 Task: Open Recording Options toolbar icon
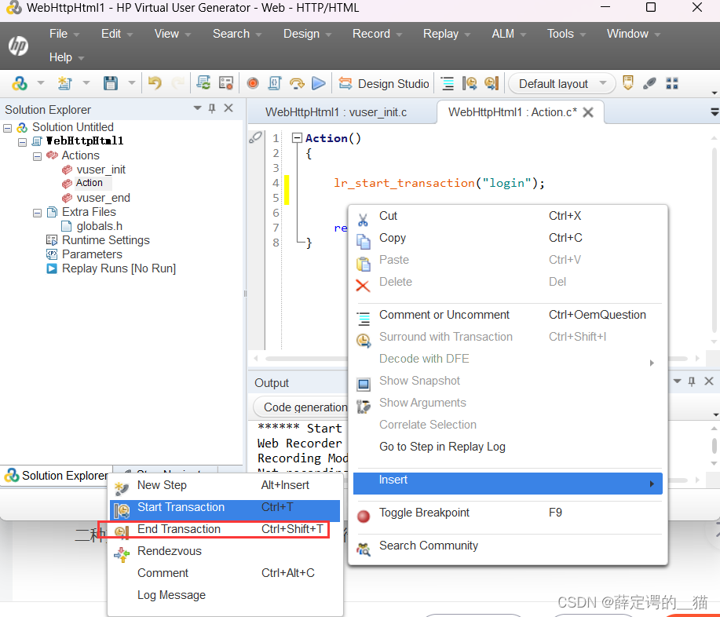226,83
